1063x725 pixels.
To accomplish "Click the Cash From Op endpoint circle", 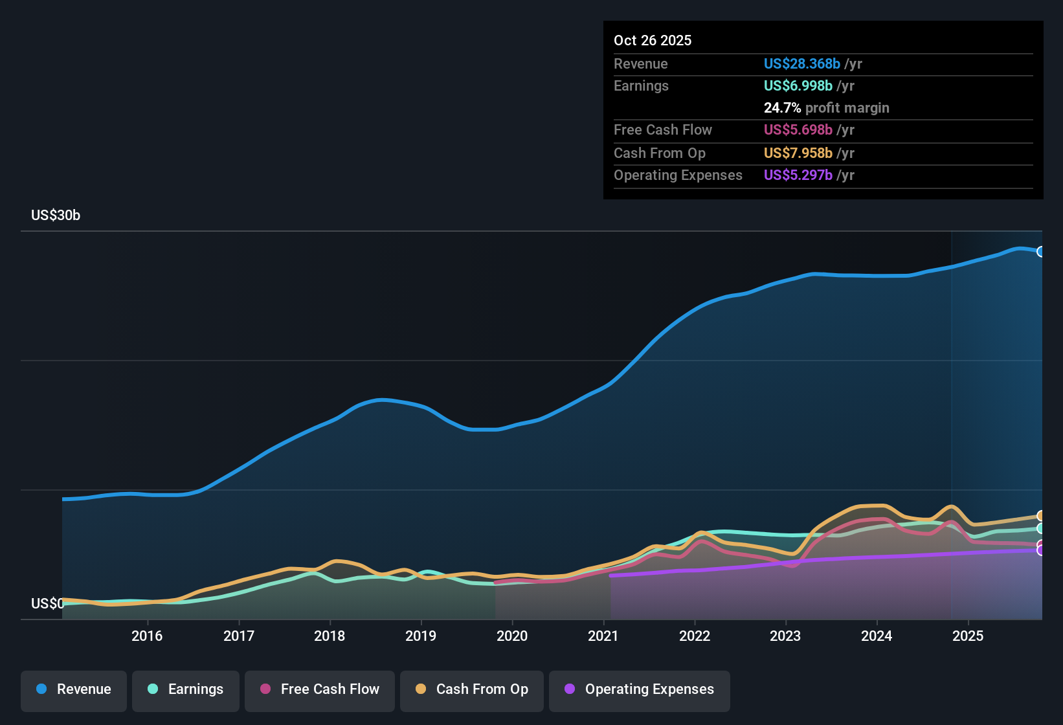I will (1040, 517).
